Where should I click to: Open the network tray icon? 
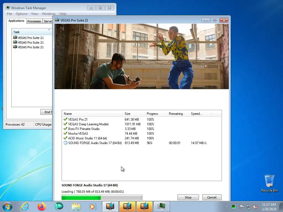pos(248,206)
